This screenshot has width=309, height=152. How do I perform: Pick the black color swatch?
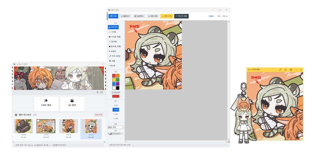pos(118,88)
